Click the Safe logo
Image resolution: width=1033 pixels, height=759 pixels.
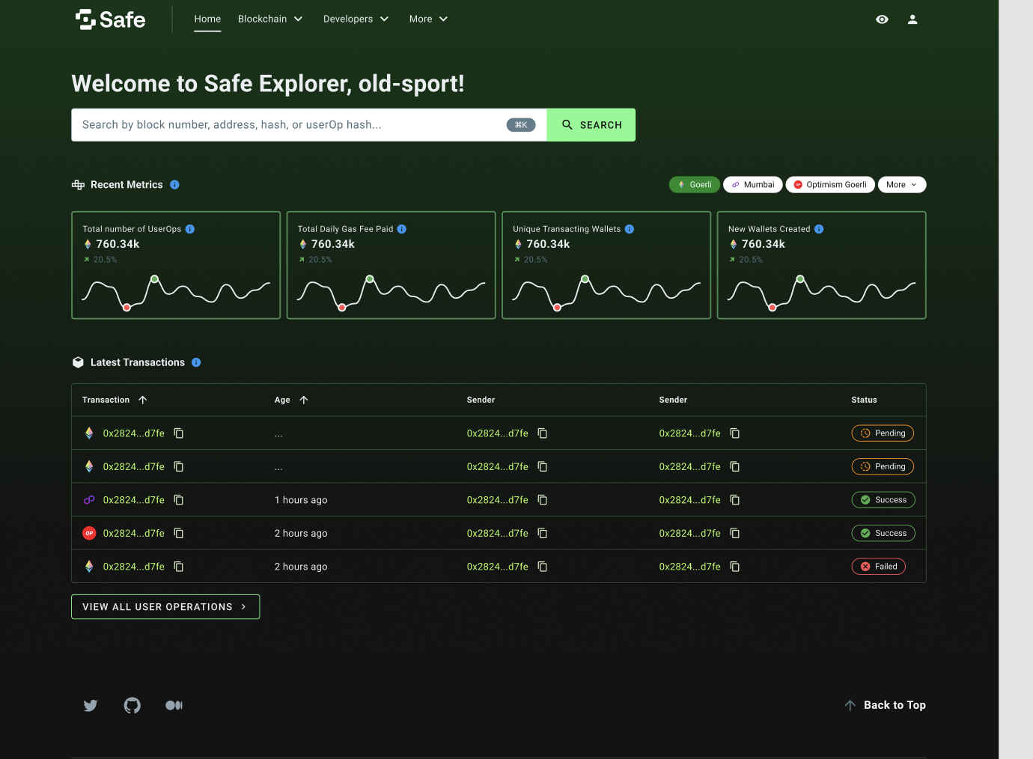[111, 19]
